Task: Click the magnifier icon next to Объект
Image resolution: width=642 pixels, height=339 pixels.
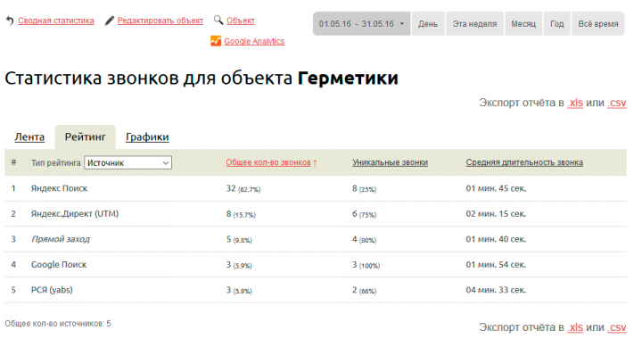Action: pos(218,20)
